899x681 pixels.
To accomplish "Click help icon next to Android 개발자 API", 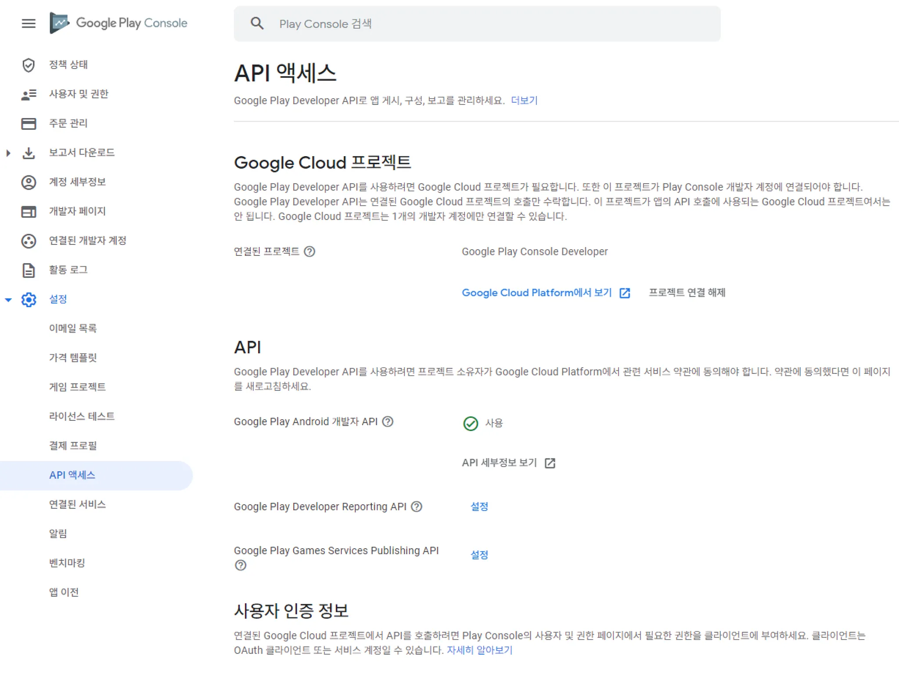I will click(388, 422).
